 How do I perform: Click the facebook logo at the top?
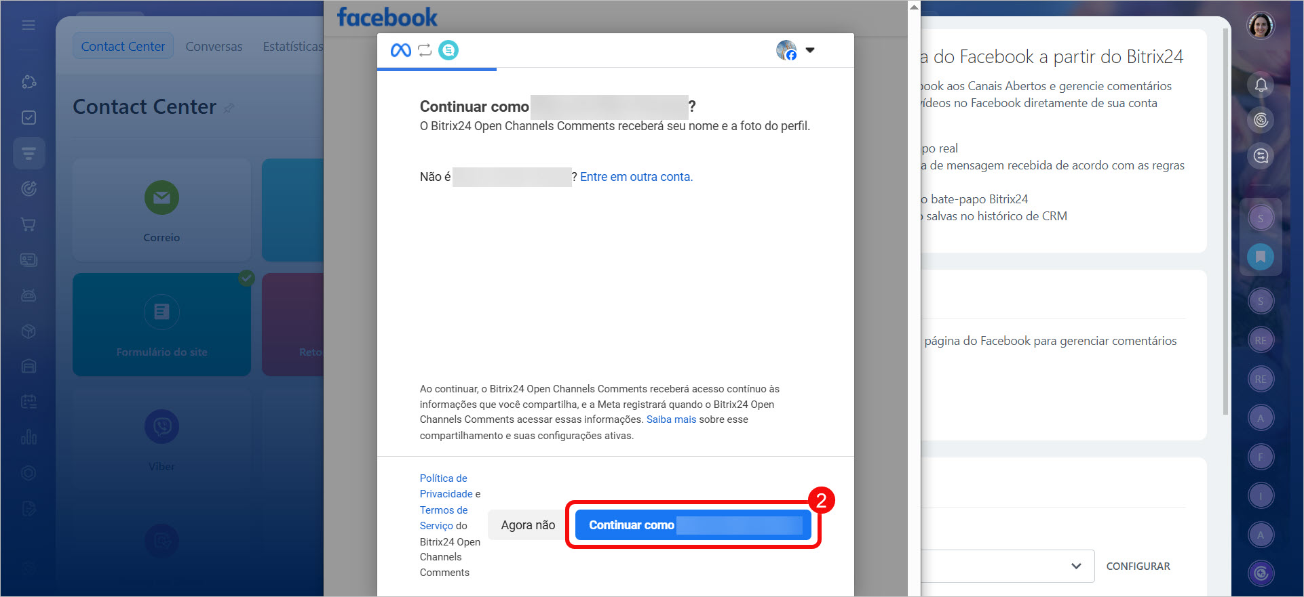tap(387, 17)
